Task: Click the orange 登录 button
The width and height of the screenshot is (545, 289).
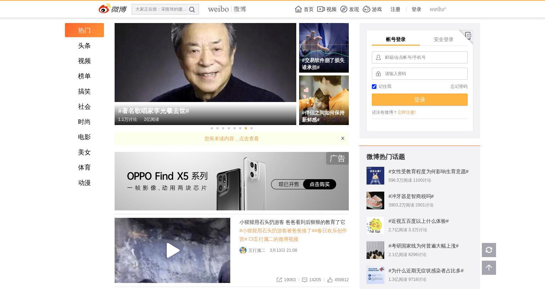Action: [x=420, y=100]
